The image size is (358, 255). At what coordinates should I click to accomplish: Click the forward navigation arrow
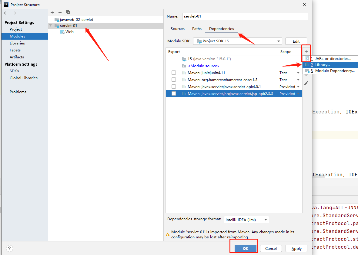[x=14, y=13]
